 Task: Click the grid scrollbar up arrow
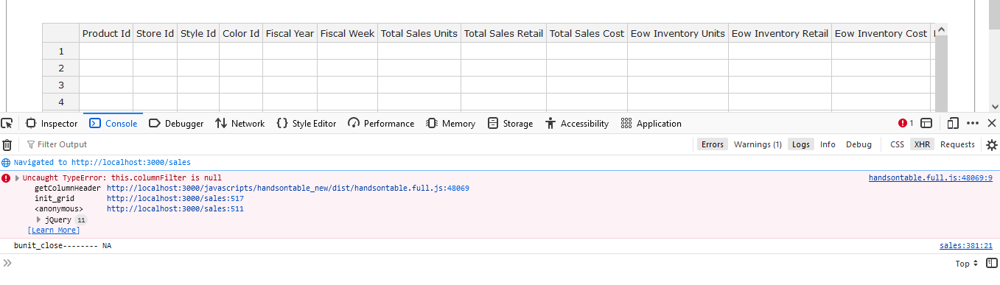tap(941, 29)
